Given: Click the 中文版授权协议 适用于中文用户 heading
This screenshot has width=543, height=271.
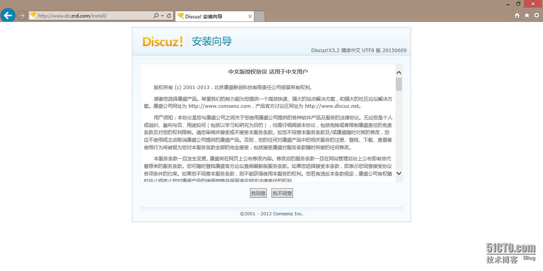Looking at the screenshot, I should point(268,72).
